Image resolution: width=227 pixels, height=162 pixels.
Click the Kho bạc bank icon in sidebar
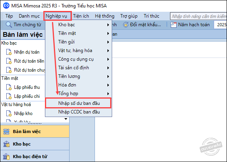click(6, 144)
